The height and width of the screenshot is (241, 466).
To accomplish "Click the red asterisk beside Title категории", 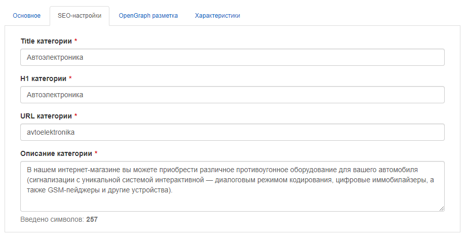I will coord(76,41).
